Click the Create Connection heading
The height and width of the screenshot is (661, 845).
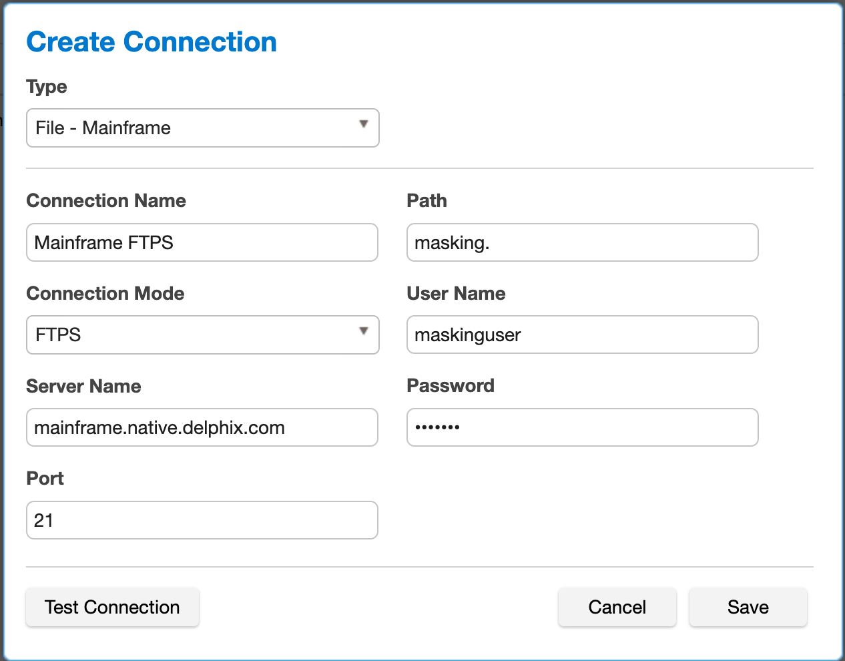click(x=152, y=42)
